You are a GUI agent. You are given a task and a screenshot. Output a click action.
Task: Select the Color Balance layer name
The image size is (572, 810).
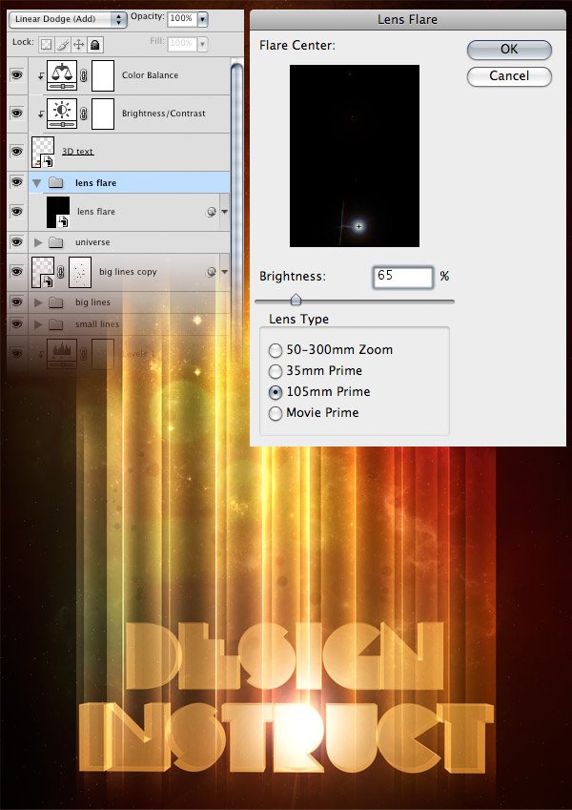point(151,75)
